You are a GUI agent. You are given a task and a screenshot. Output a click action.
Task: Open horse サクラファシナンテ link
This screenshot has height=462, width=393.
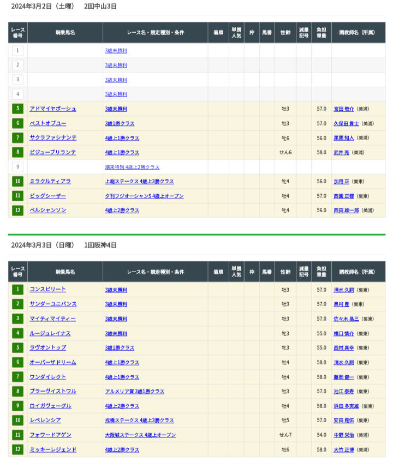tap(53, 137)
